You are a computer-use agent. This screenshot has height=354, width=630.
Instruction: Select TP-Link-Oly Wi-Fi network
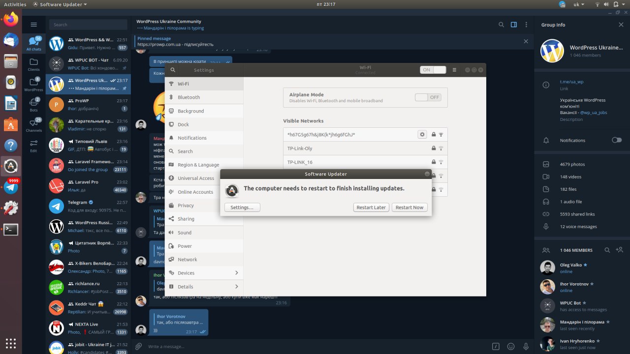click(365, 148)
